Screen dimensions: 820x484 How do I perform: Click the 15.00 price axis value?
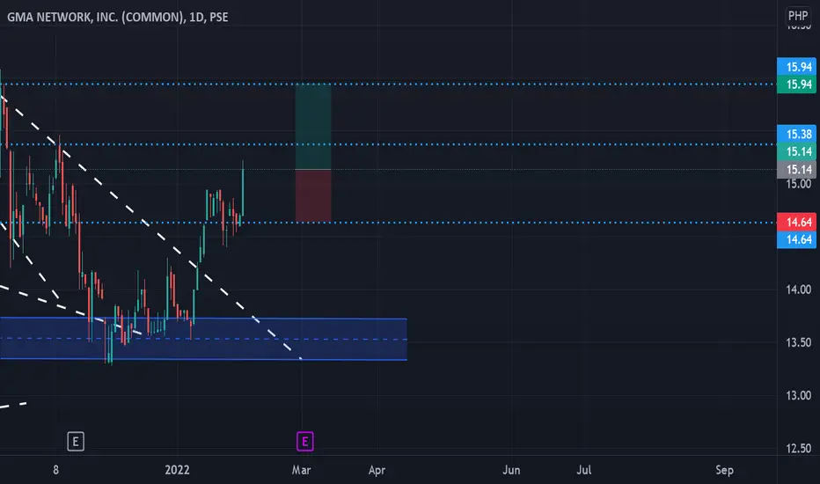[799, 184]
